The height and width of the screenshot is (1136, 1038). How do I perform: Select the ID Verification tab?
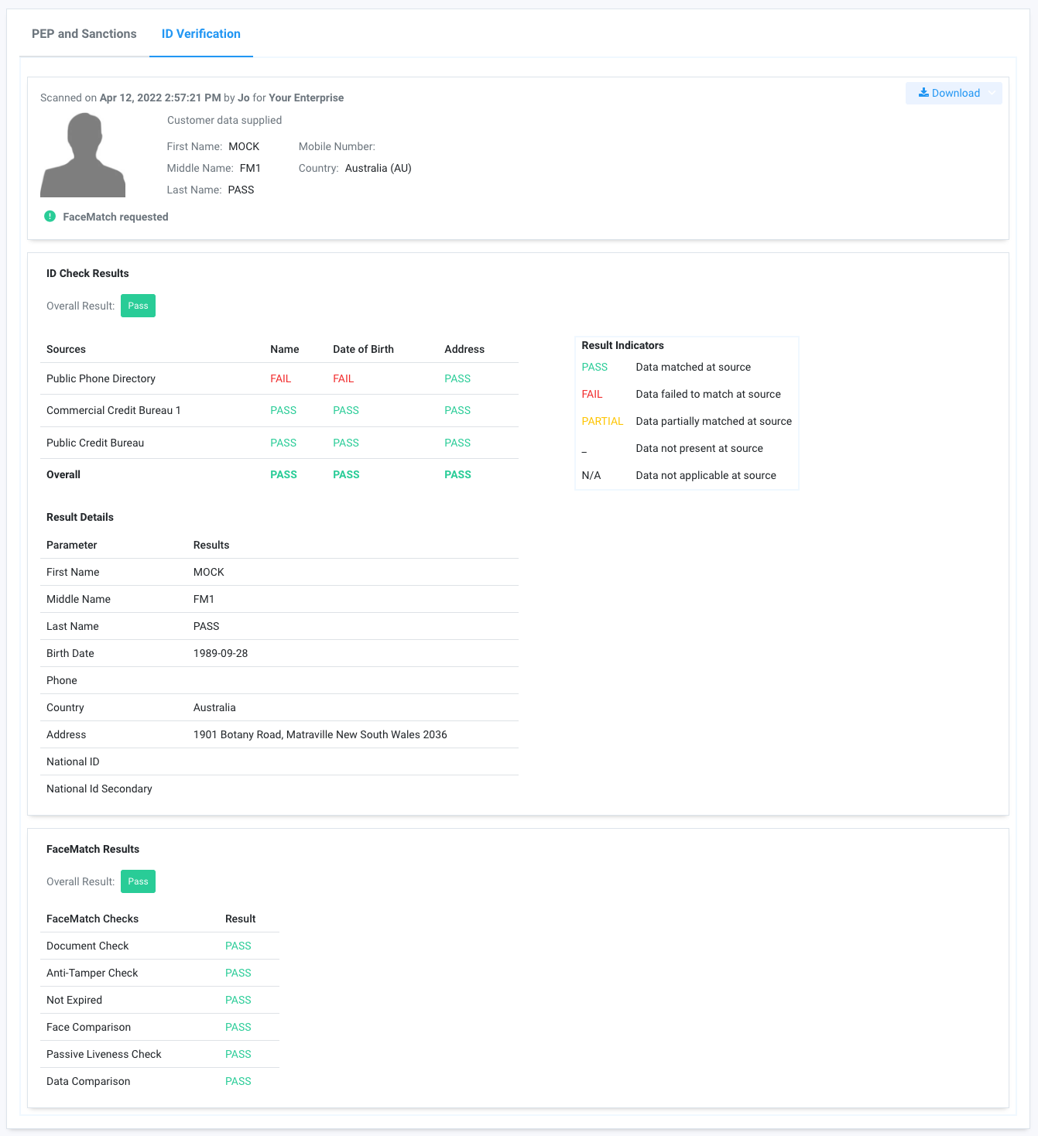[200, 33]
